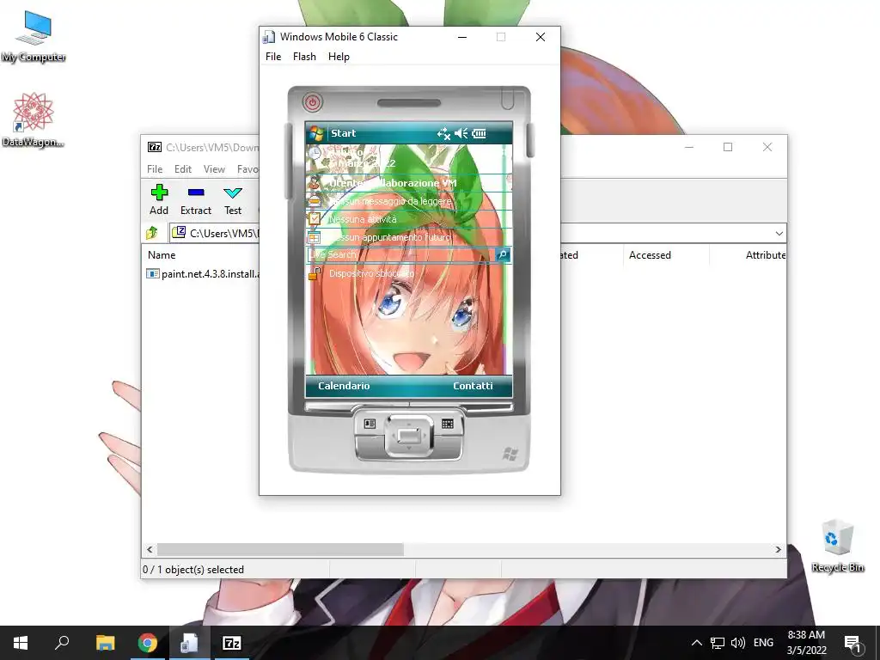Click the 7-Zip Add toolbar button
Image resolution: width=880 pixels, height=660 pixels.
(x=159, y=199)
